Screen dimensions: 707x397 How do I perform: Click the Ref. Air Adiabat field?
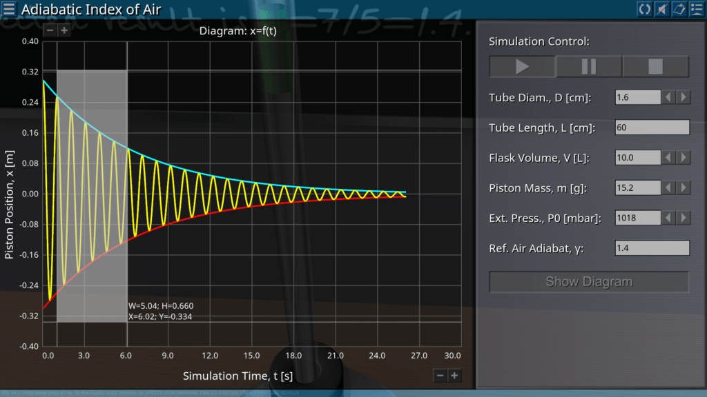coord(652,248)
